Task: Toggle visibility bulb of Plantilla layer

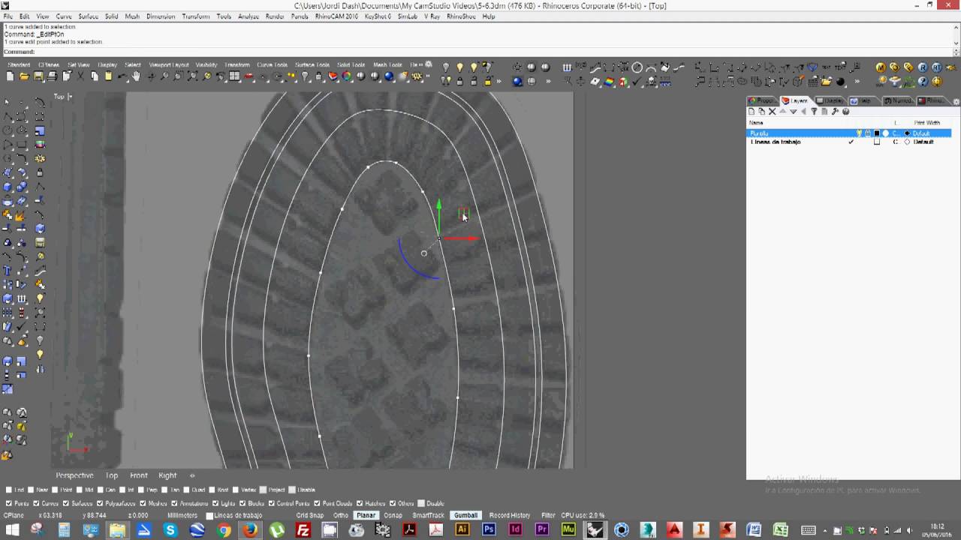Action: pos(859,133)
